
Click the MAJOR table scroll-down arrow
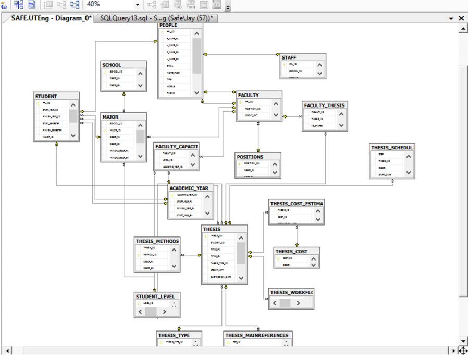point(140,156)
